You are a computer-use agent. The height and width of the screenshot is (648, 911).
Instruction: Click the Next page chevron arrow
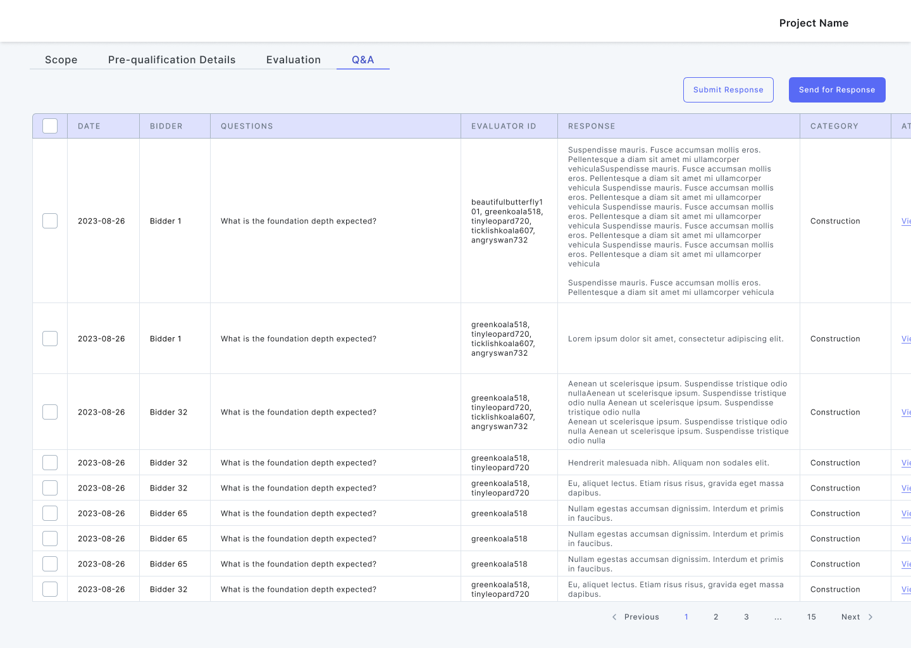coord(871,617)
